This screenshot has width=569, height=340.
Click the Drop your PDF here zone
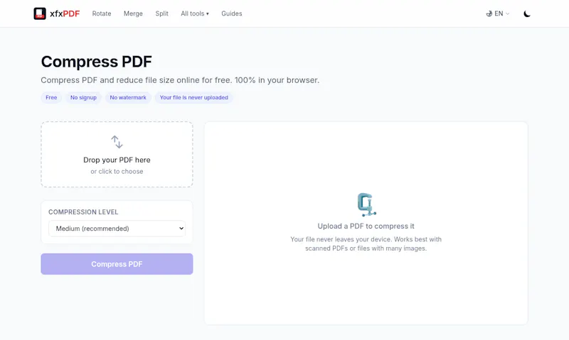117,154
